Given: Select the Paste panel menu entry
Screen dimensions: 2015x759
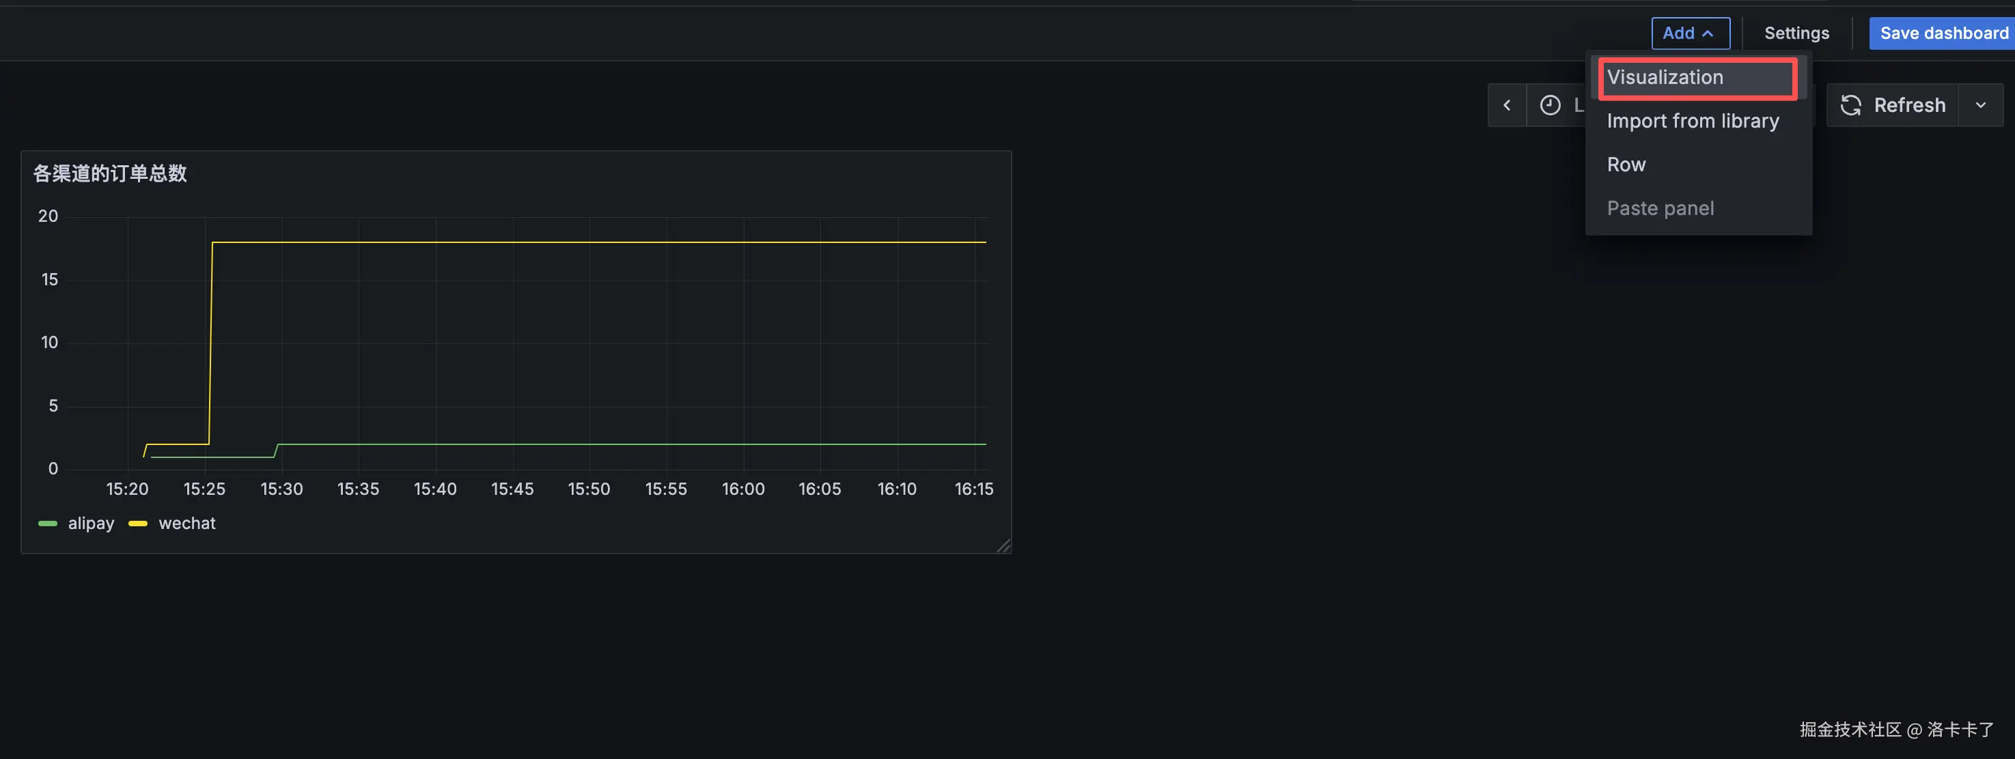Looking at the screenshot, I should click(1660, 209).
